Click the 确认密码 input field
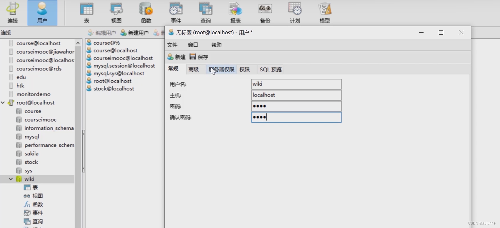The height and width of the screenshot is (228, 500). [x=296, y=117]
